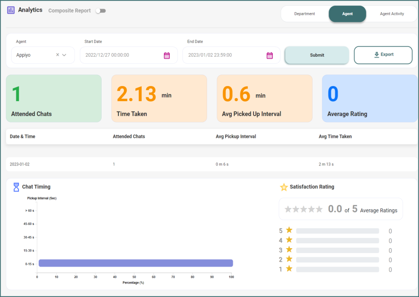Click the 3-star rating progress bar

coord(337,250)
